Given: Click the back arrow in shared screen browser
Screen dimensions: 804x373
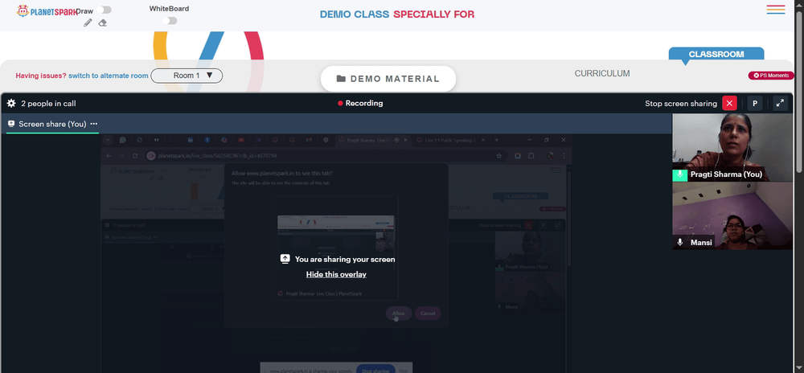Looking at the screenshot, I should pyautogui.click(x=109, y=156).
